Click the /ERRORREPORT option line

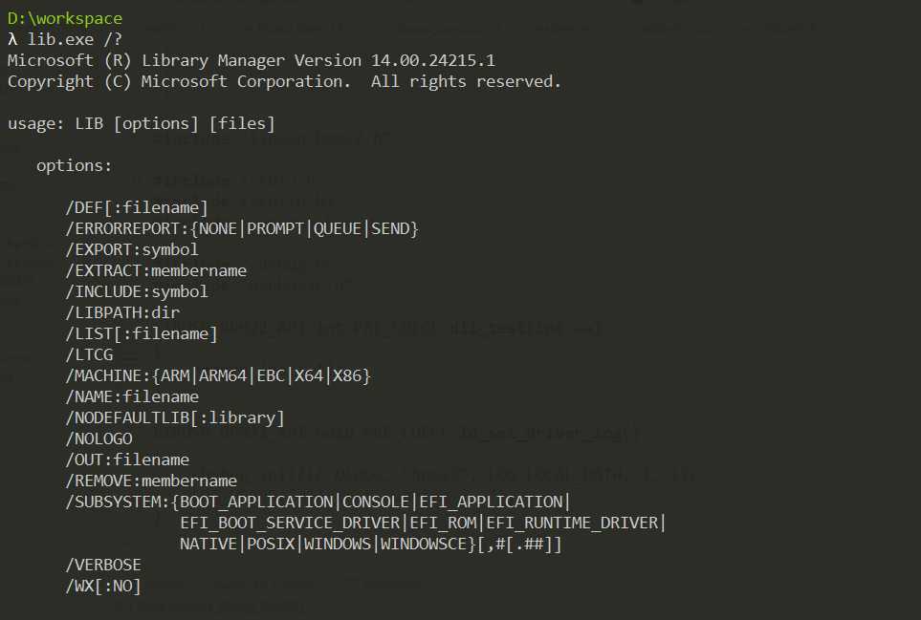[242, 228]
